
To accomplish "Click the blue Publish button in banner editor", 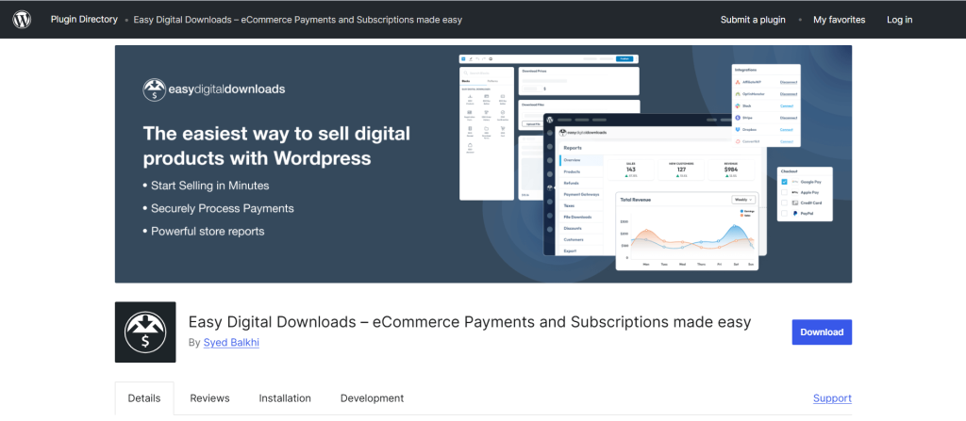I will pyautogui.click(x=625, y=59).
